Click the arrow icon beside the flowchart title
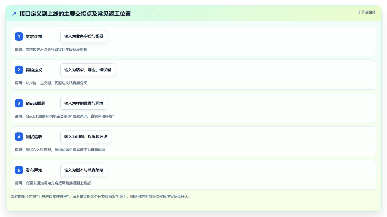Image resolution: width=387 pixels, height=217 pixels. [14, 14]
